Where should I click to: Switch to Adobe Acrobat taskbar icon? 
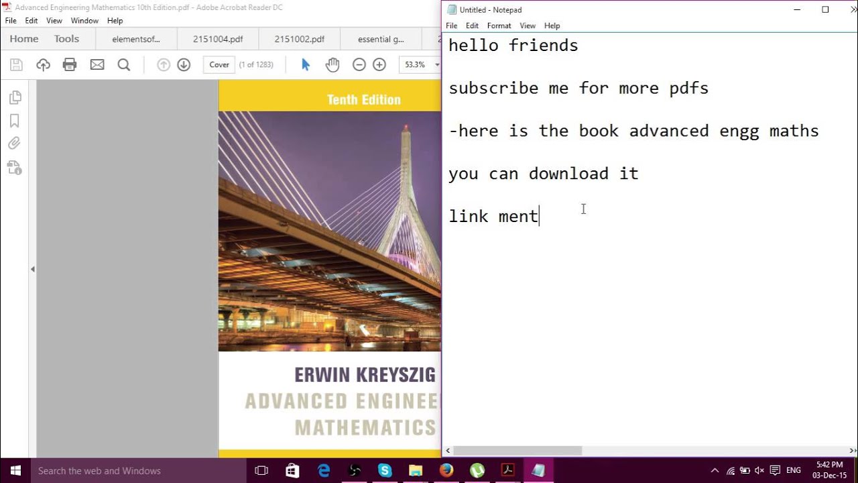click(508, 471)
